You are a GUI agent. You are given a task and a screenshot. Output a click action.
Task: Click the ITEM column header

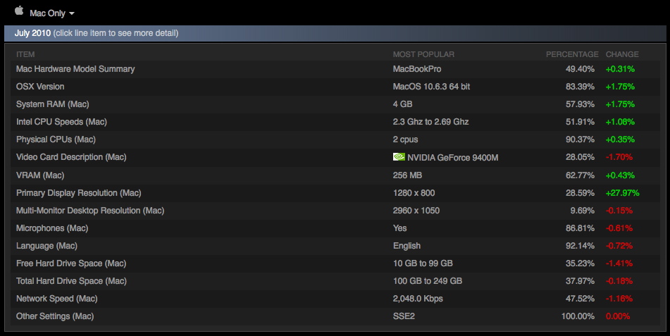point(25,54)
